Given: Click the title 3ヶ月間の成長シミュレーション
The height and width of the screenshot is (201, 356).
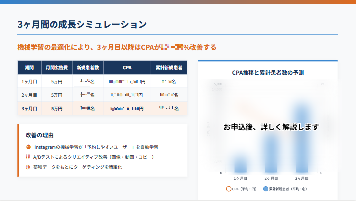Looking at the screenshot, I should tap(82, 24).
